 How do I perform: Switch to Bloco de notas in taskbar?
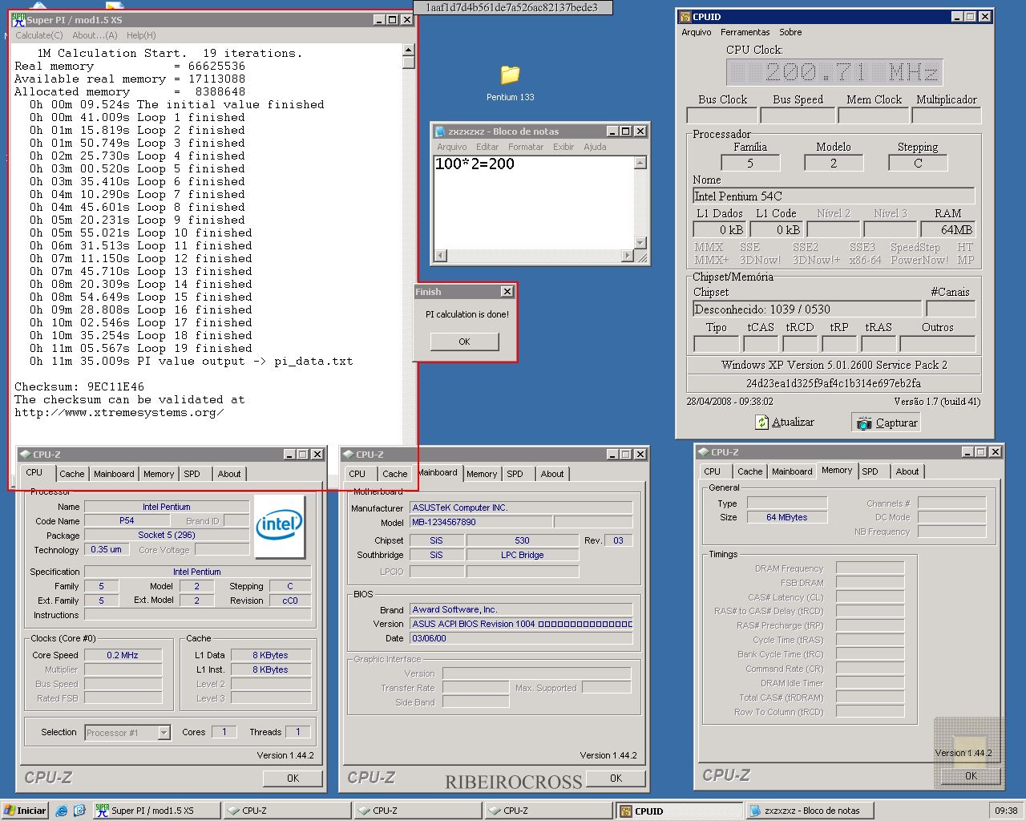click(x=810, y=811)
